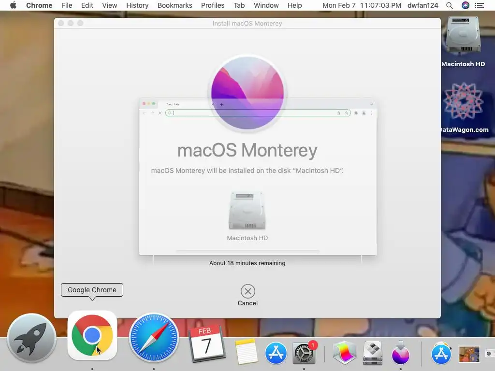Click the menu bar date and time
The width and height of the screenshot is (495, 371).
(x=362, y=5)
